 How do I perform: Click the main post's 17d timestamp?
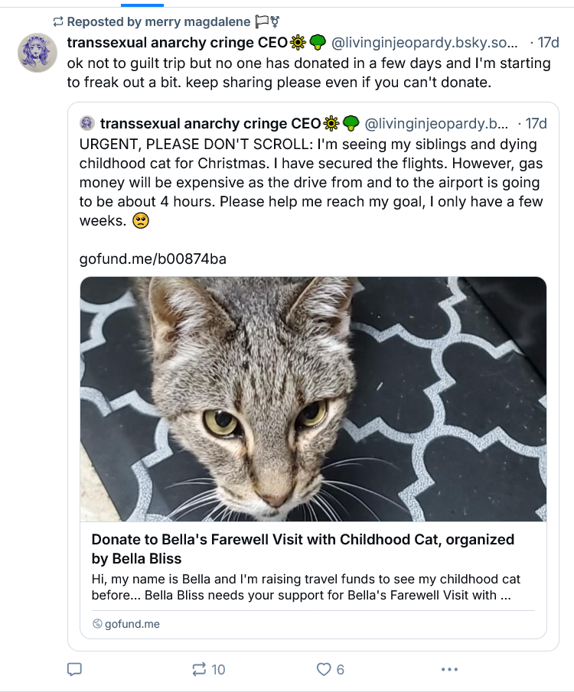pyautogui.click(x=548, y=42)
